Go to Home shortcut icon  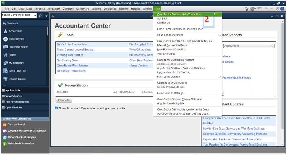(x=5, y=55)
